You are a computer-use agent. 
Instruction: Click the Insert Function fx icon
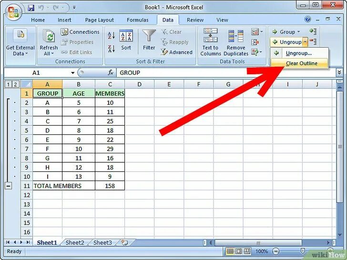tap(111, 72)
